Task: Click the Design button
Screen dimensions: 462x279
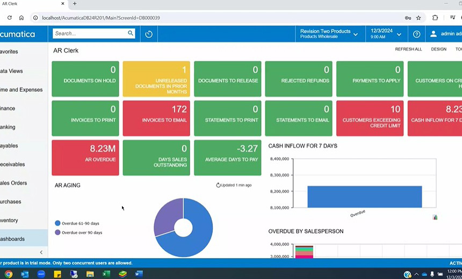Action: tap(438, 49)
